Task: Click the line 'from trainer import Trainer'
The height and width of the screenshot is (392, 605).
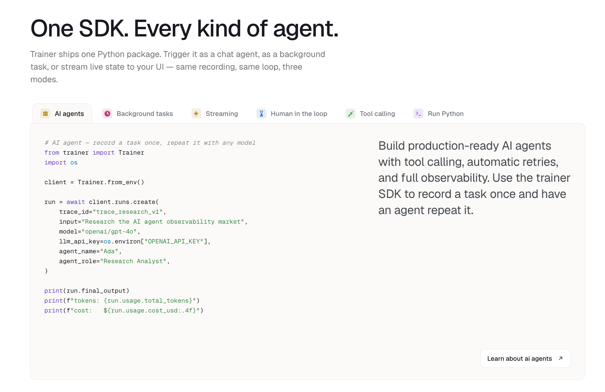Action: coord(94,153)
